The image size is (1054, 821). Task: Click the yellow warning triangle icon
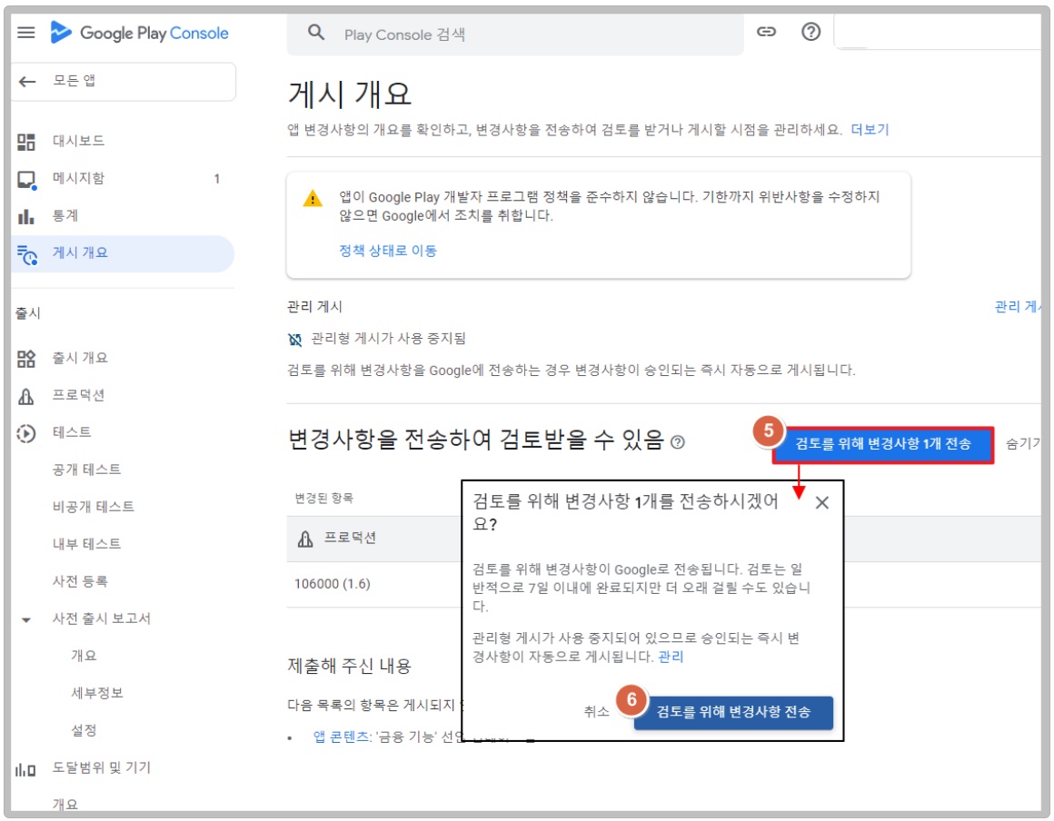point(313,199)
